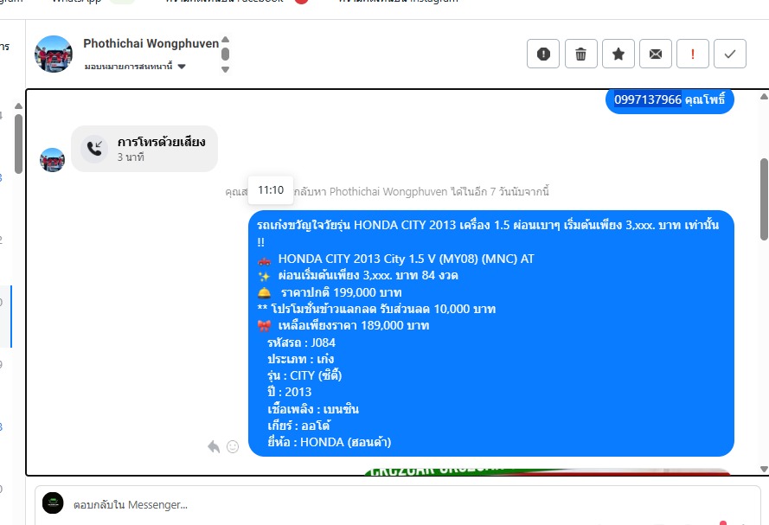Mark conversation done with checkmark
The height and width of the screenshot is (525, 769).
tap(730, 54)
